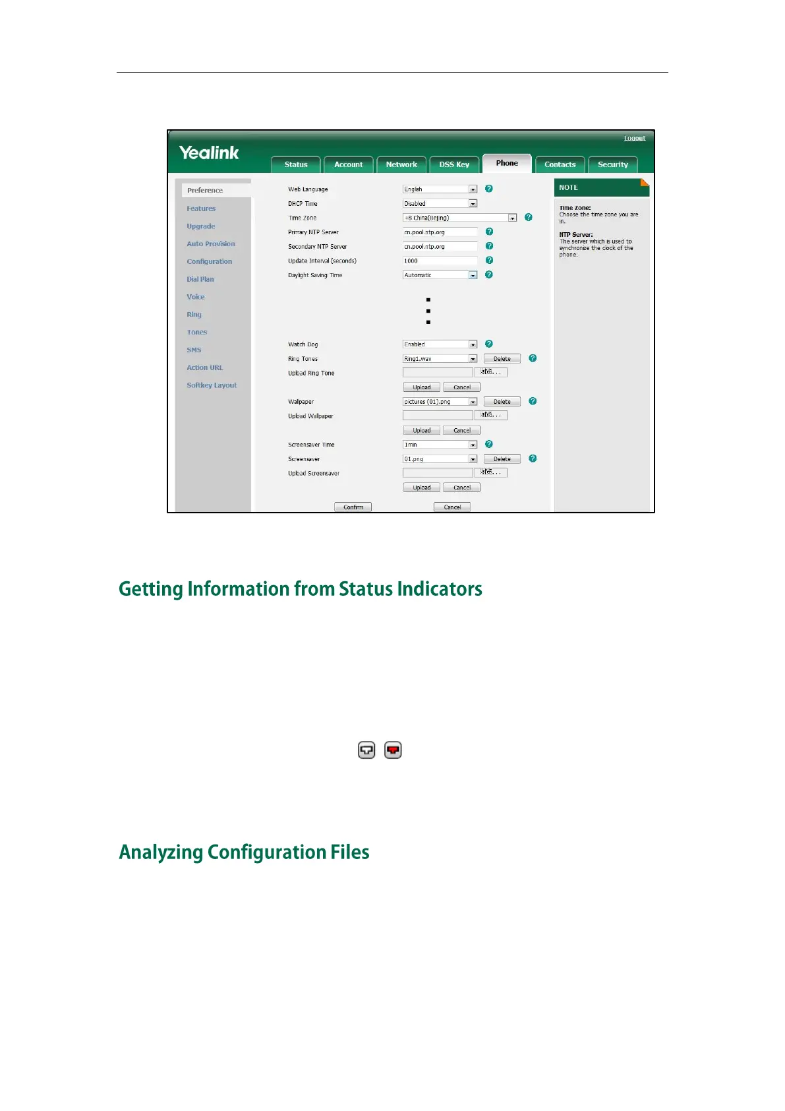Go to the Voice settings page
The image size is (785, 1111).
(x=196, y=297)
